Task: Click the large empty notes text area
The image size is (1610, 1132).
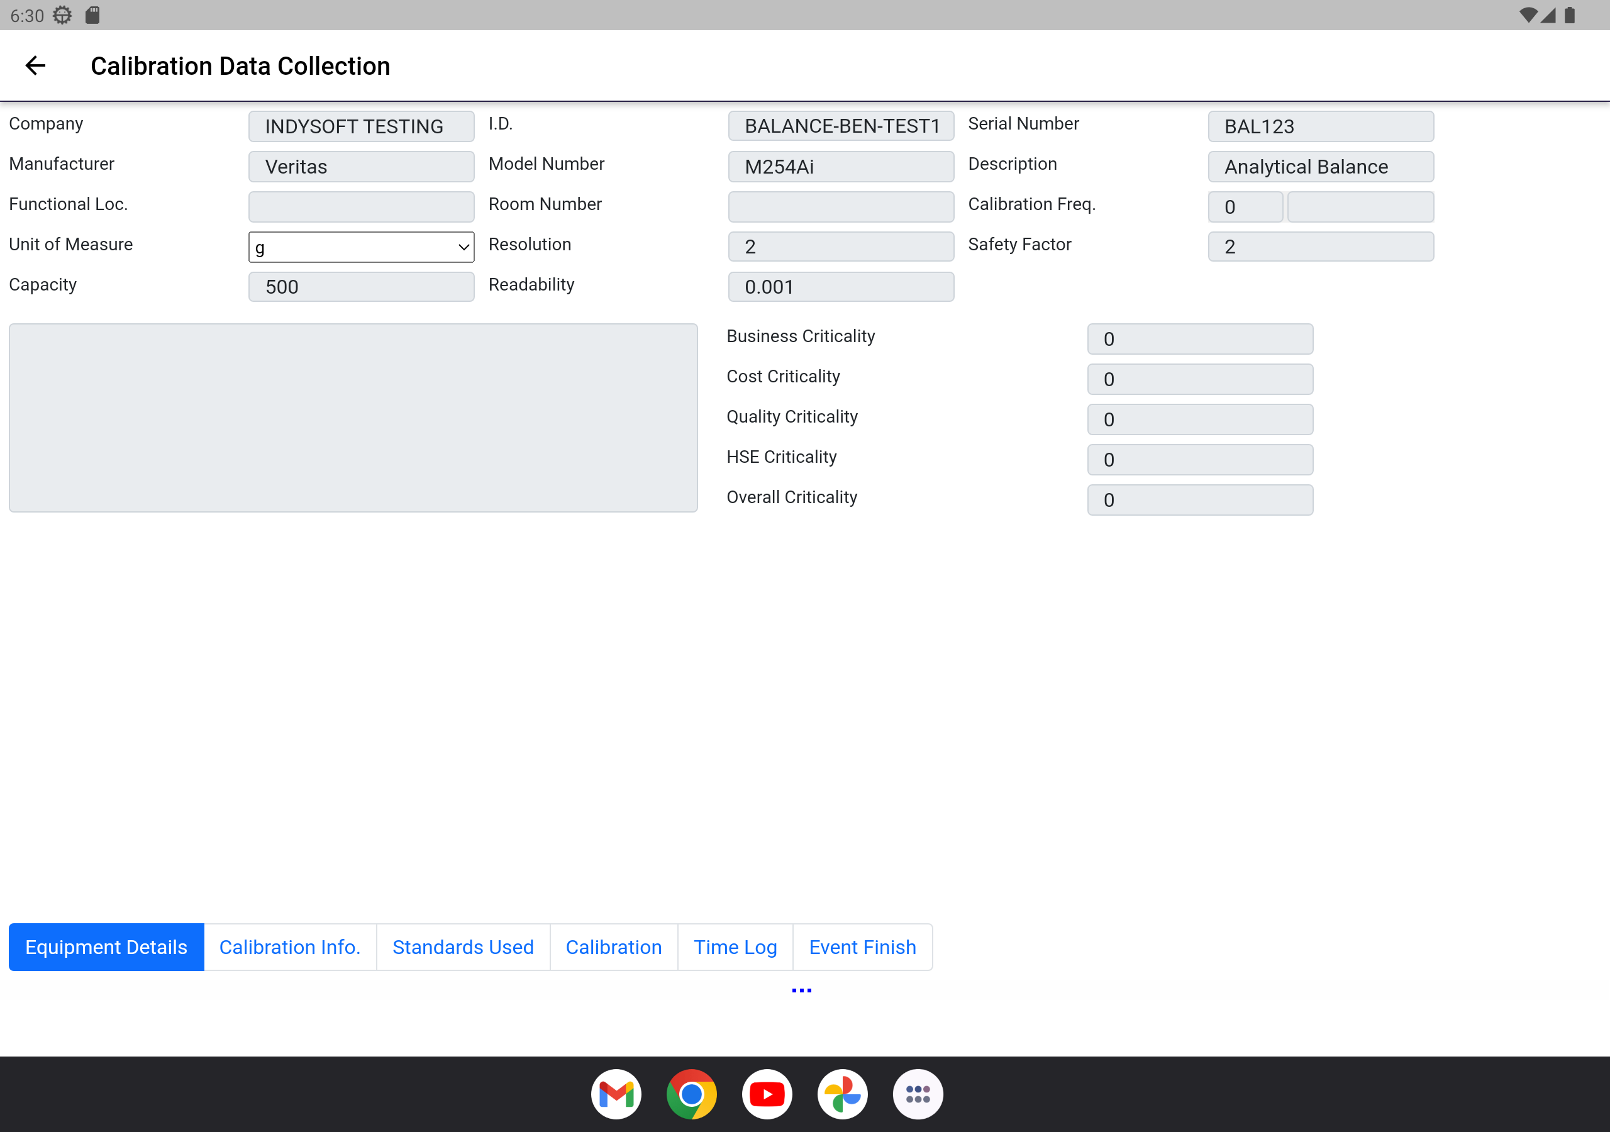Action: 353,418
